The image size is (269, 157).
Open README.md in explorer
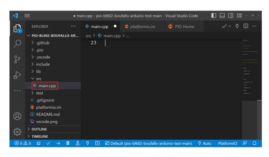pyautogui.click(x=53, y=115)
